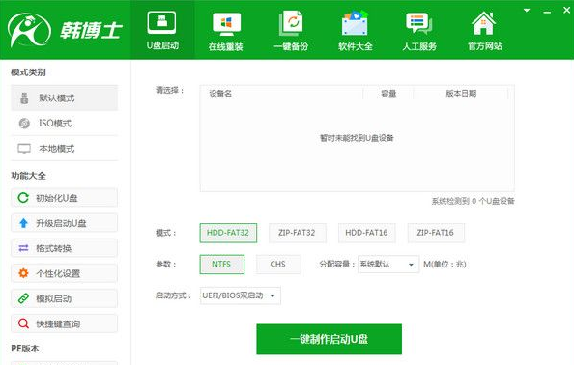Switch to 在线重装 tab
The width and height of the screenshot is (574, 365).
point(226,31)
